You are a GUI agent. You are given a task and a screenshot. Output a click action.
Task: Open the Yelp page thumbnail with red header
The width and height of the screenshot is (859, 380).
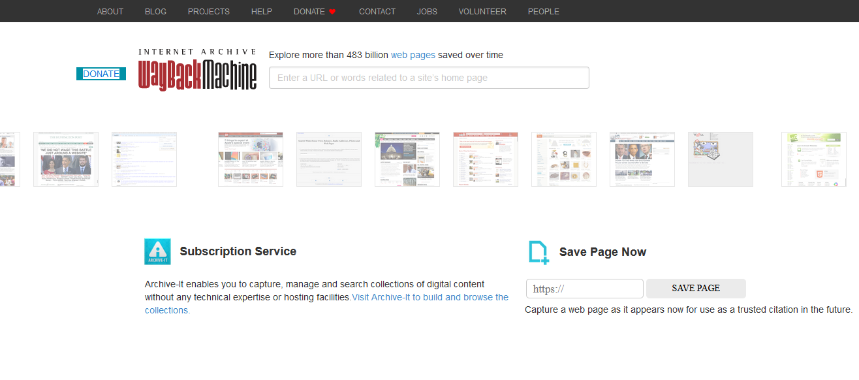(486, 159)
